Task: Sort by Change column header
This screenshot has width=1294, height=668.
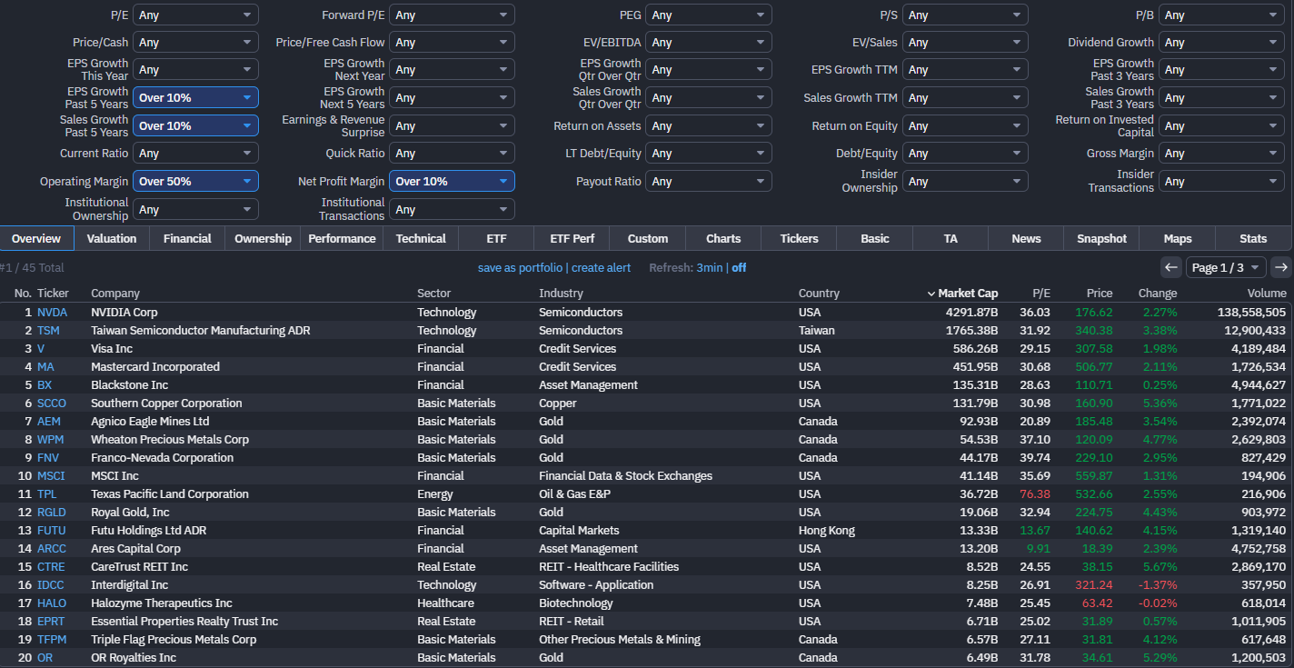Action: pyautogui.click(x=1158, y=294)
